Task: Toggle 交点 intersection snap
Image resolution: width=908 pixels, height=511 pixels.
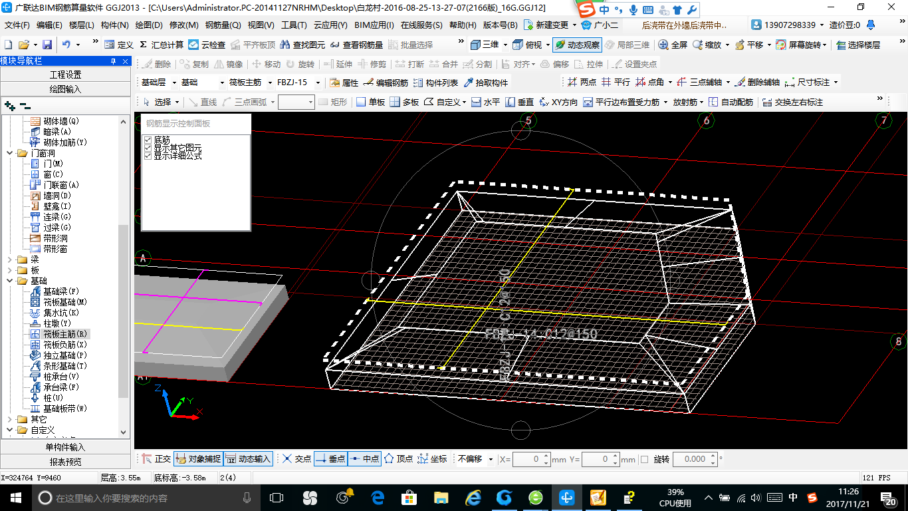Action: pyautogui.click(x=296, y=459)
